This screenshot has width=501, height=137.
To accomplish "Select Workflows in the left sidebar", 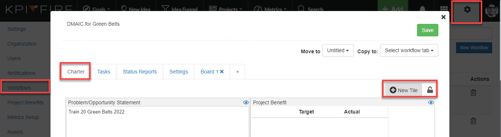I will 19,88.
